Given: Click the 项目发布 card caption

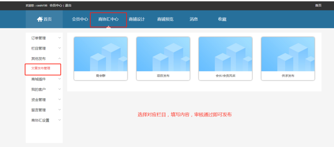Looking at the screenshot, I should click(x=163, y=76).
